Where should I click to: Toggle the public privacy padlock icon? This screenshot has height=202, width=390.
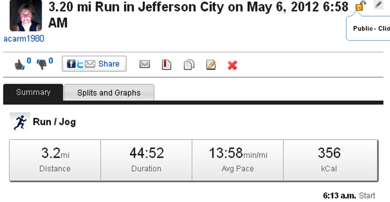point(360,7)
